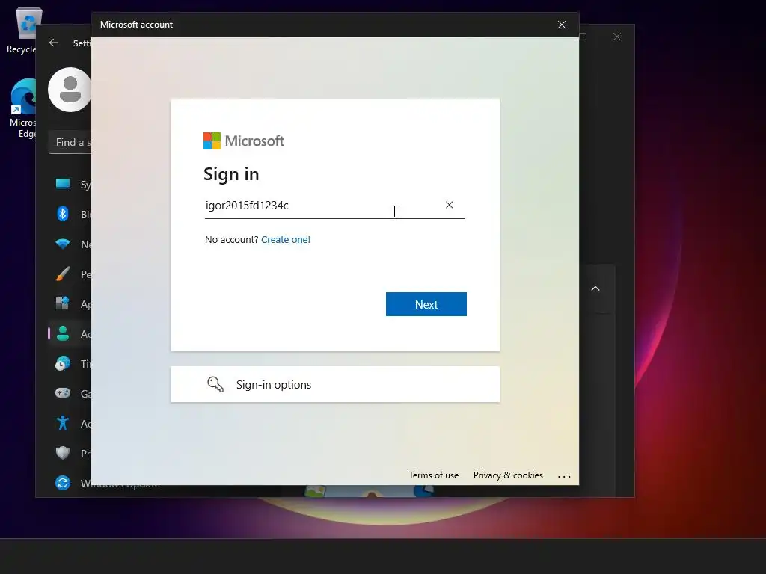Open System in Settings sidebar
766x574 pixels.
(x=70, y=185)
